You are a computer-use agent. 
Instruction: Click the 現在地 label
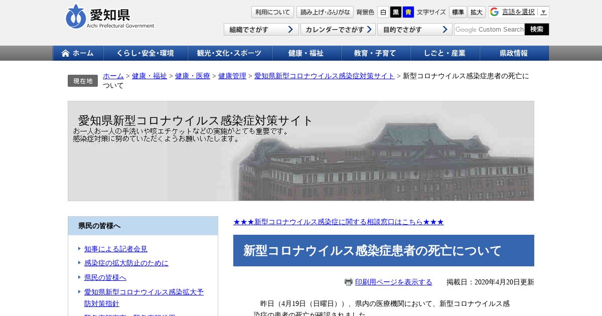[x=83, y=81]
